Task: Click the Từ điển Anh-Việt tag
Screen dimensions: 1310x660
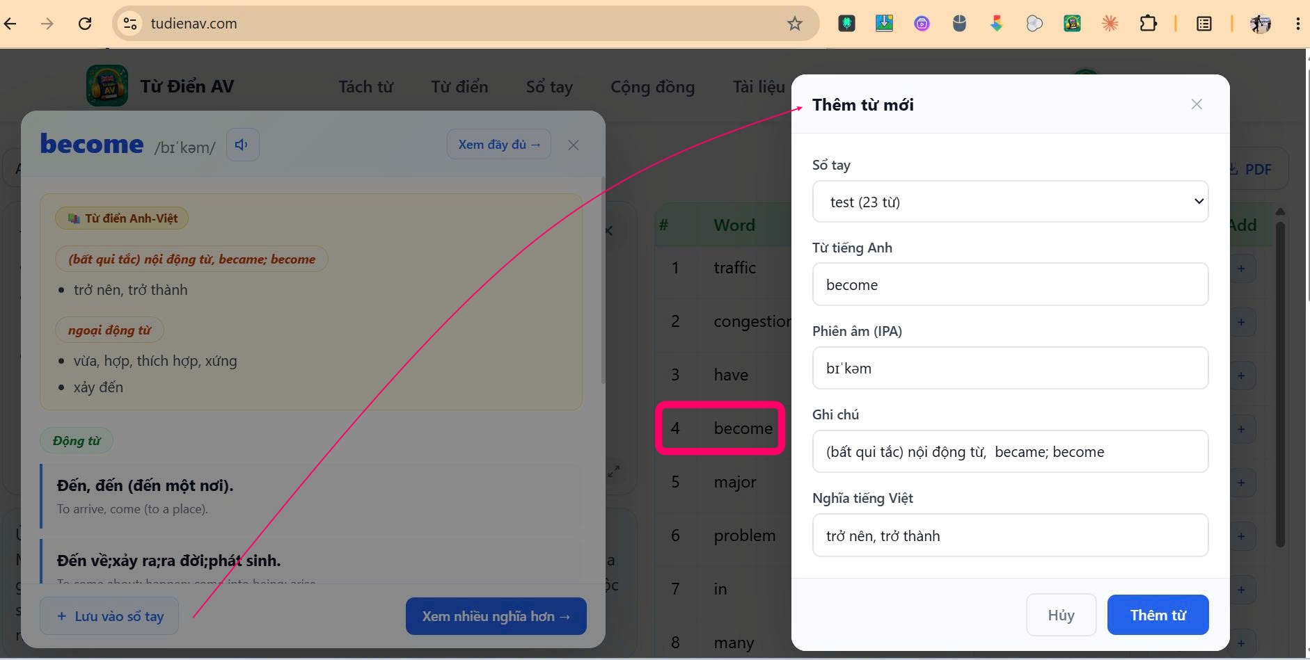Action: 122,218
